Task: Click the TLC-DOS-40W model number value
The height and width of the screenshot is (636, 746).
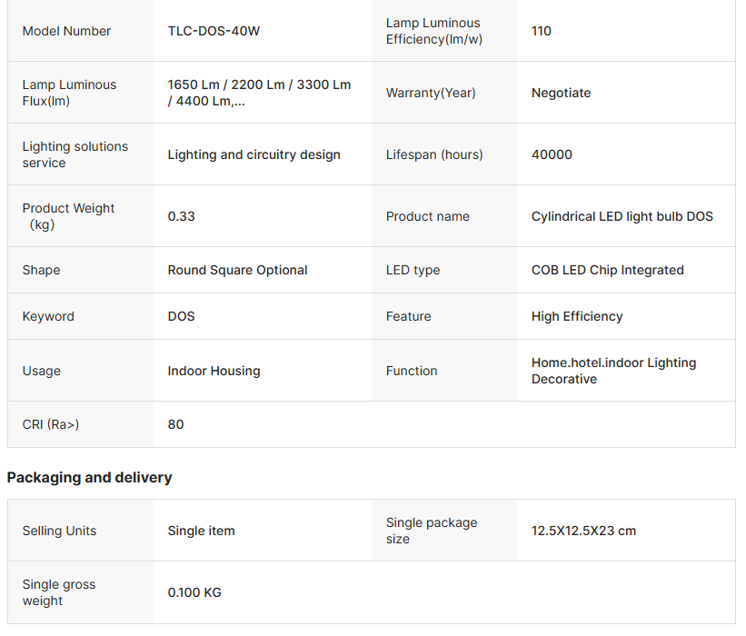Action: coord(214,31)
